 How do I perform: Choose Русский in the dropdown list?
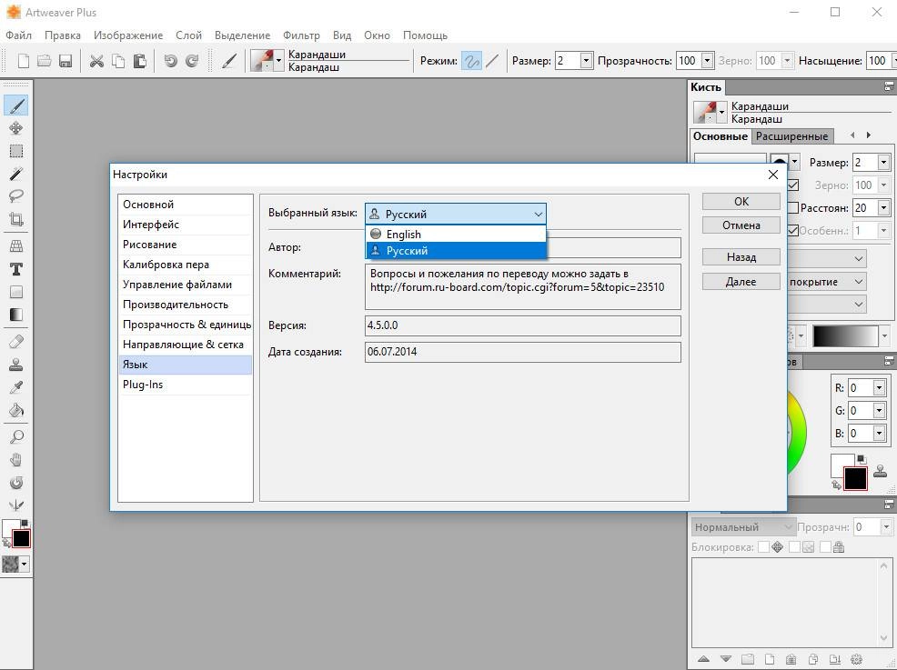point(456,250)
